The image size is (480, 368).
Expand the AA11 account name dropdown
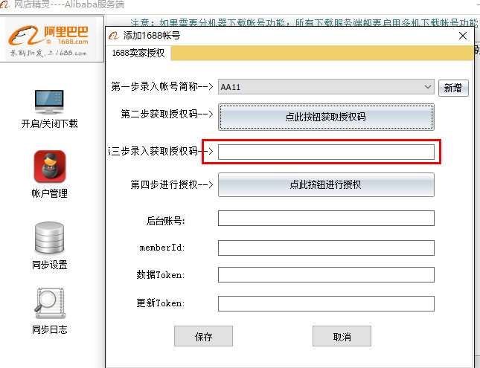click(x=428, y=87)
